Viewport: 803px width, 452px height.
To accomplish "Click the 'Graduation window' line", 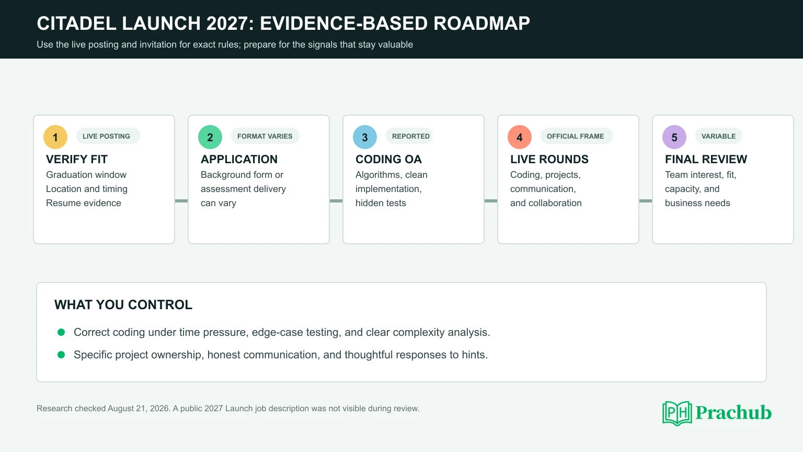I will 86,175.
